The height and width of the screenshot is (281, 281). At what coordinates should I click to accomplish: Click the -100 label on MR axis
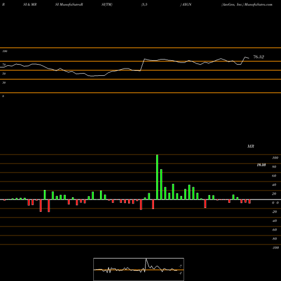[275, 248]
